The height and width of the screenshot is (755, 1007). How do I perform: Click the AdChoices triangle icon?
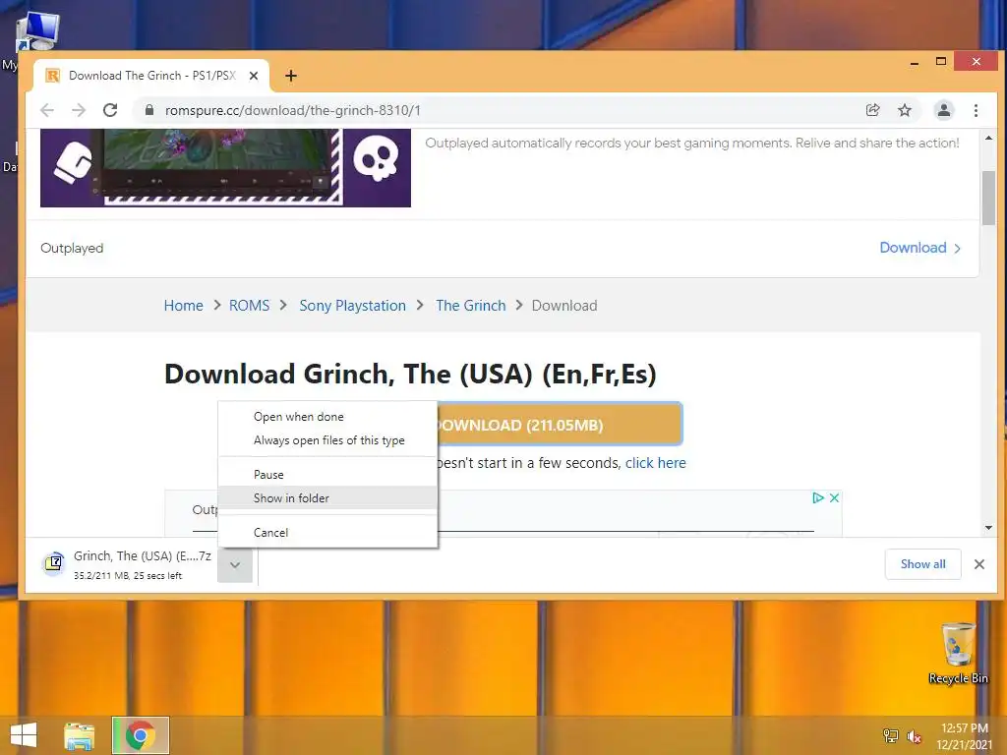[818, 498]
